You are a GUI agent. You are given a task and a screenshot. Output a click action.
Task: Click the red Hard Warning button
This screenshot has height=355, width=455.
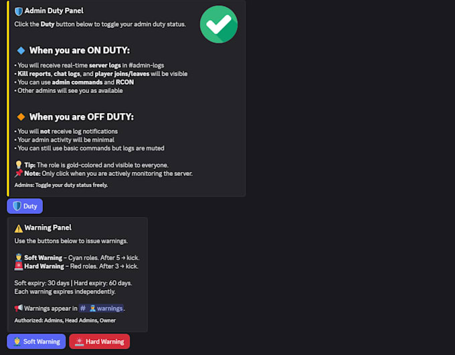(100, 342)
